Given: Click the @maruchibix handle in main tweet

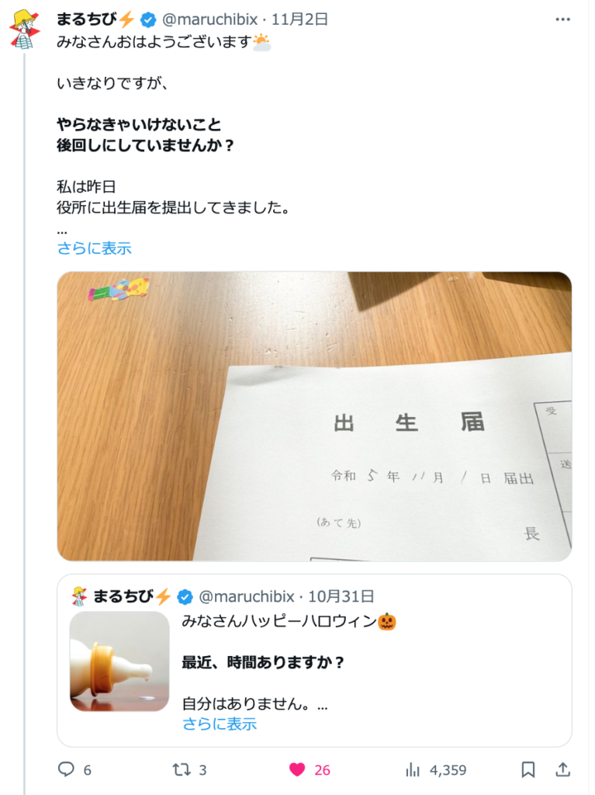Looking at the screenshot, I should (209, 19).
